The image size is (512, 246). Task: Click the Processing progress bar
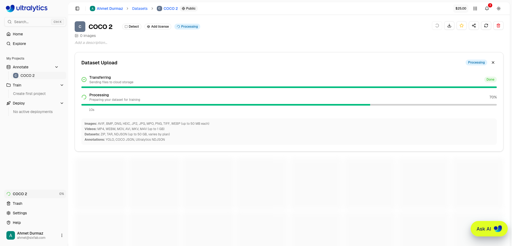pos(289,105)
